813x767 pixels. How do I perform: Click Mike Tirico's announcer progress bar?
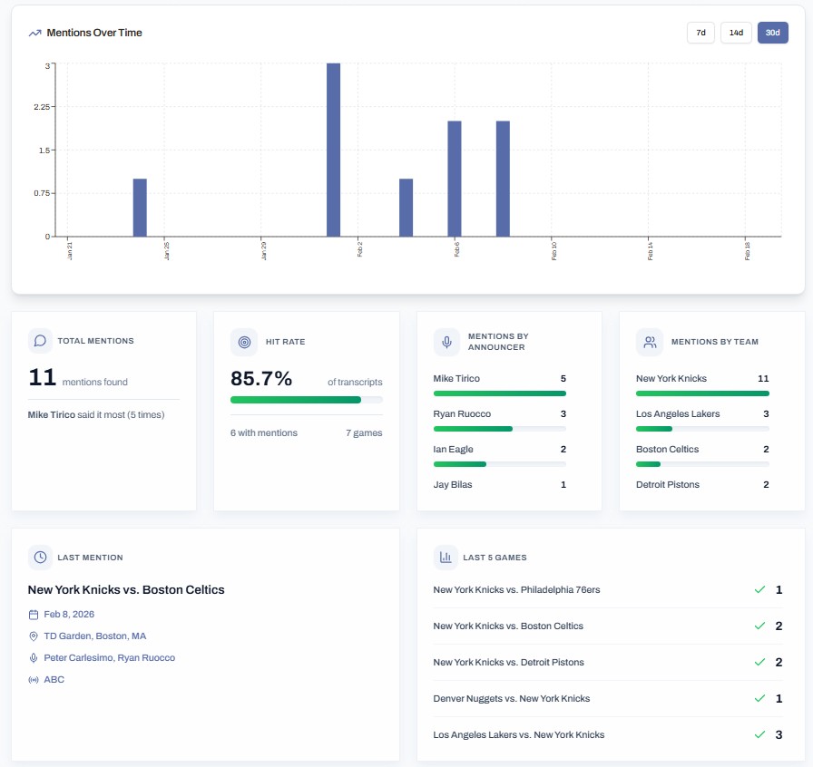499,393
